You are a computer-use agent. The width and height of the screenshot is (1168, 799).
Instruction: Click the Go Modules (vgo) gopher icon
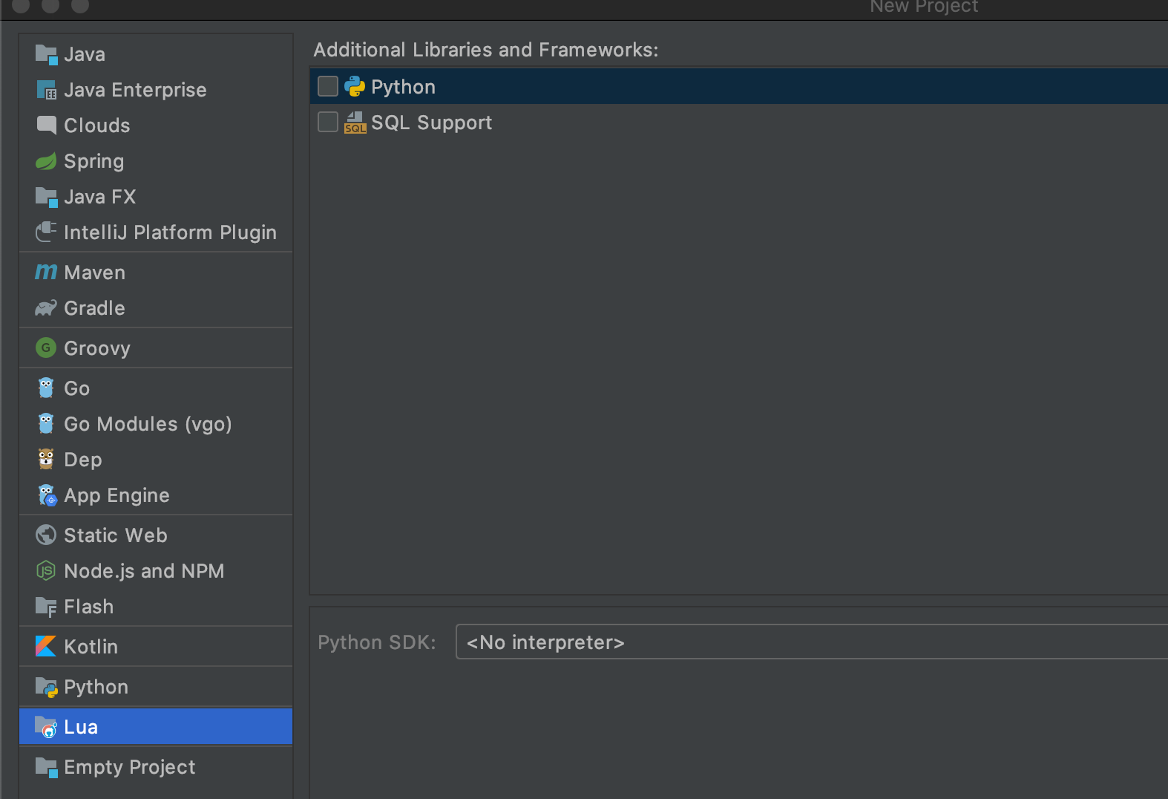[x=46, y=423]
